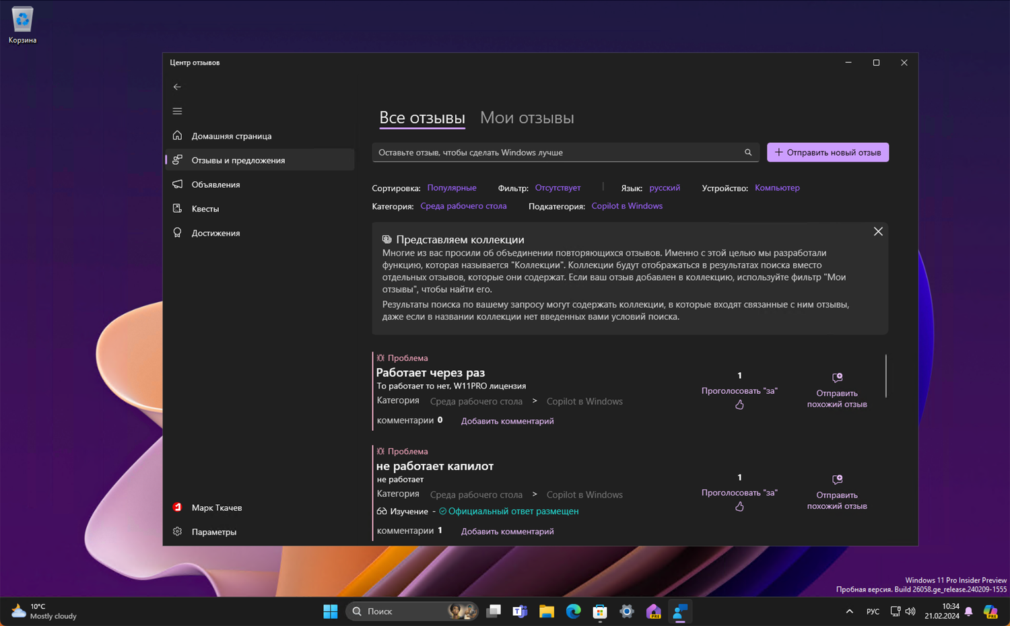Select the Корзина desktop icon
1010x626 pixels.
[x=22, y=26]
